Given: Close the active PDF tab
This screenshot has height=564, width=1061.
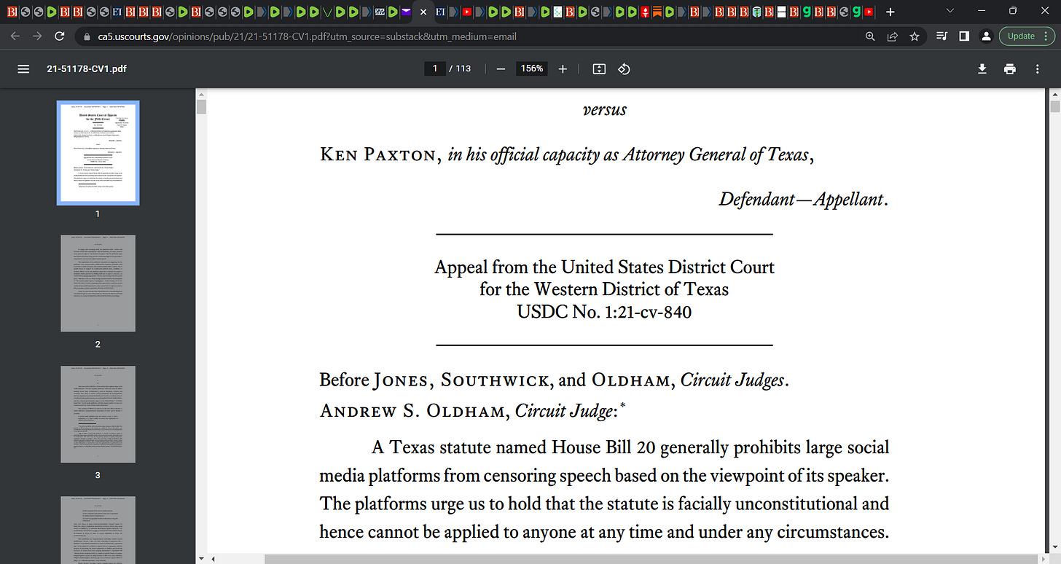Looking at the screenshot, I should point(423,12).
